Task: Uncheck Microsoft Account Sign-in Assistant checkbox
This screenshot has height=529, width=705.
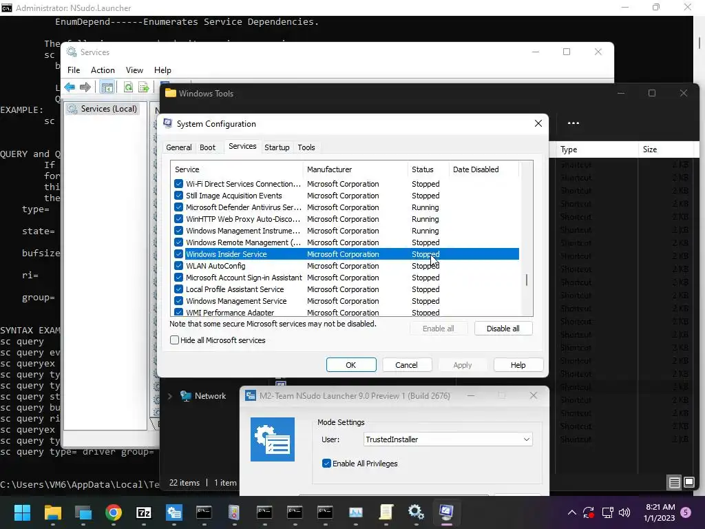Action: coord(178,278)
